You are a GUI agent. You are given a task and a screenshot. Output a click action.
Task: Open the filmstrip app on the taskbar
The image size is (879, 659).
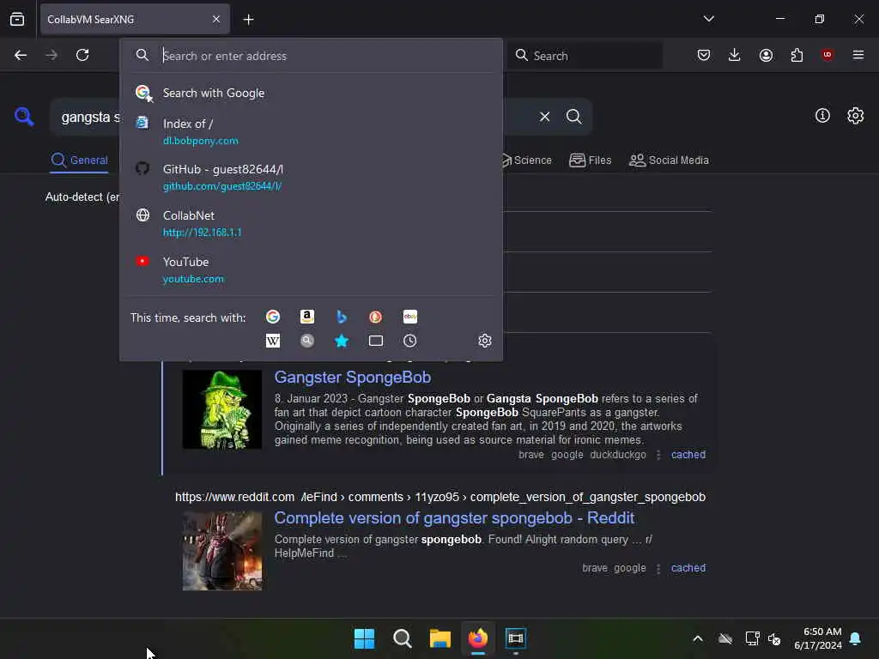pos(516,638)
